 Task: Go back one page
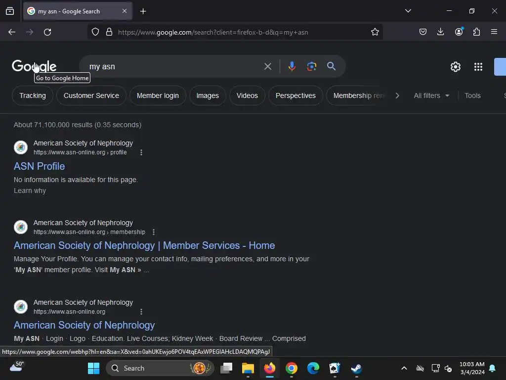click(12, 32)
